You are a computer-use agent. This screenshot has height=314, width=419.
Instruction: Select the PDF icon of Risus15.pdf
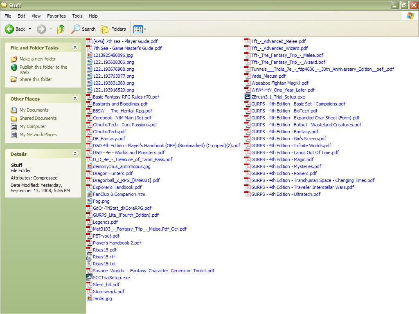coord(89,250)
